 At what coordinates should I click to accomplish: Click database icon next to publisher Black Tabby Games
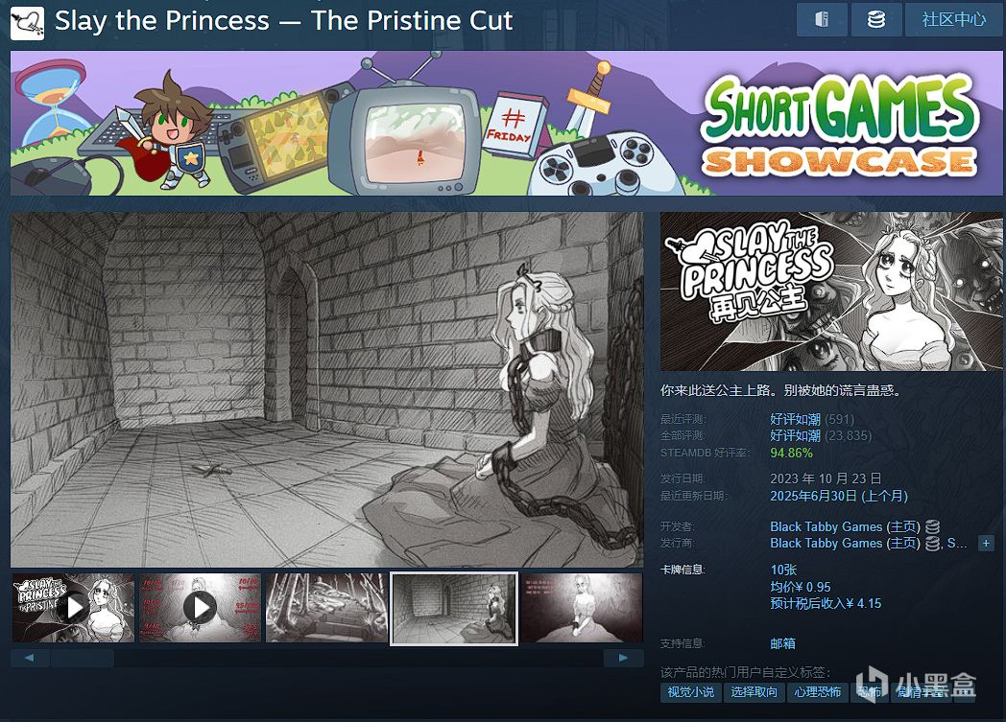(932, 544)
